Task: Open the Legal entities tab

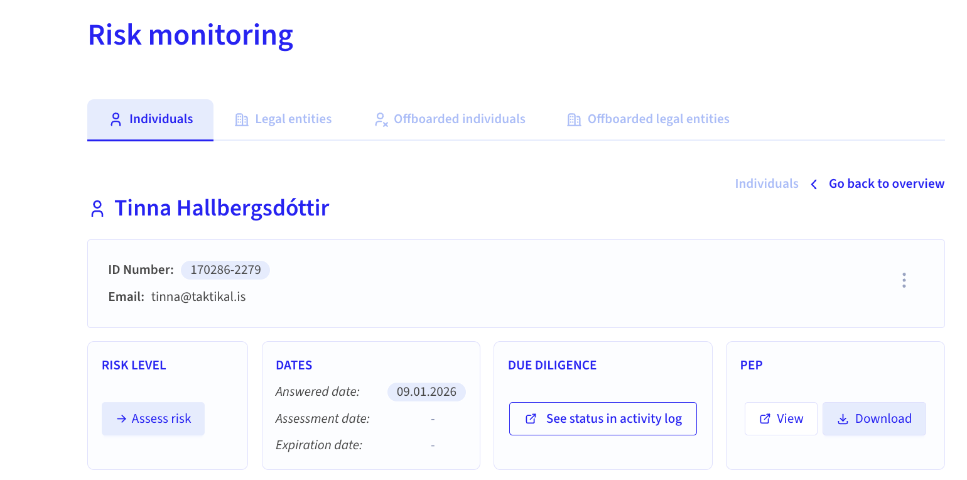Action: pos(283,119)
